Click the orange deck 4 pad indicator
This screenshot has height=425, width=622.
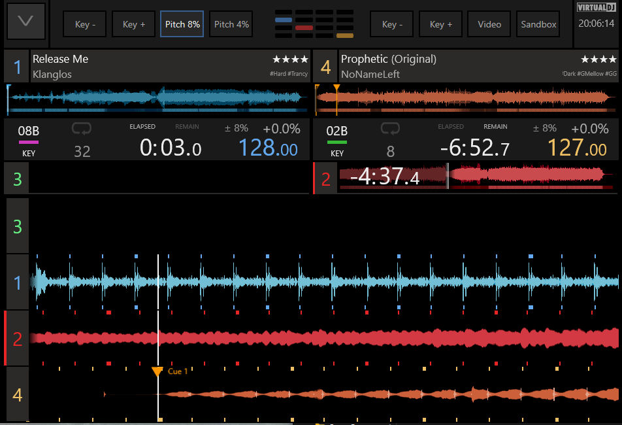(345, 36)
